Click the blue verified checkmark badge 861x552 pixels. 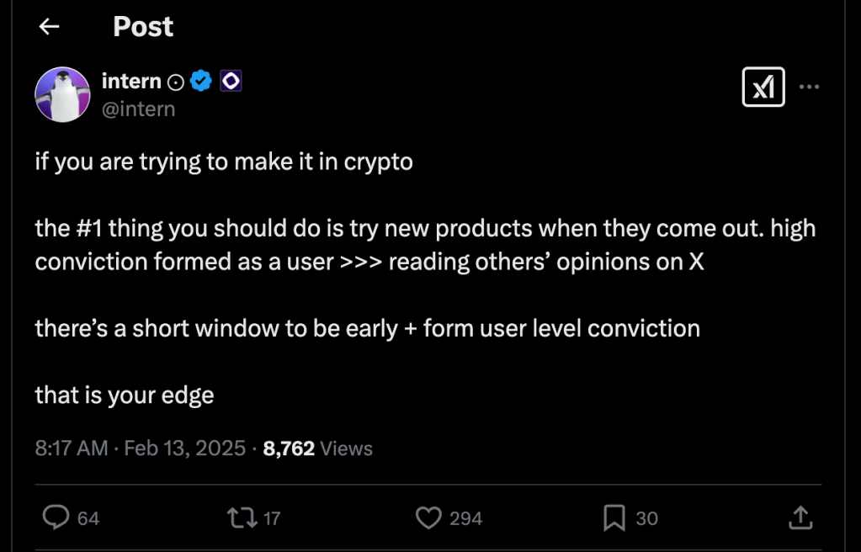(x=199, y=82)
